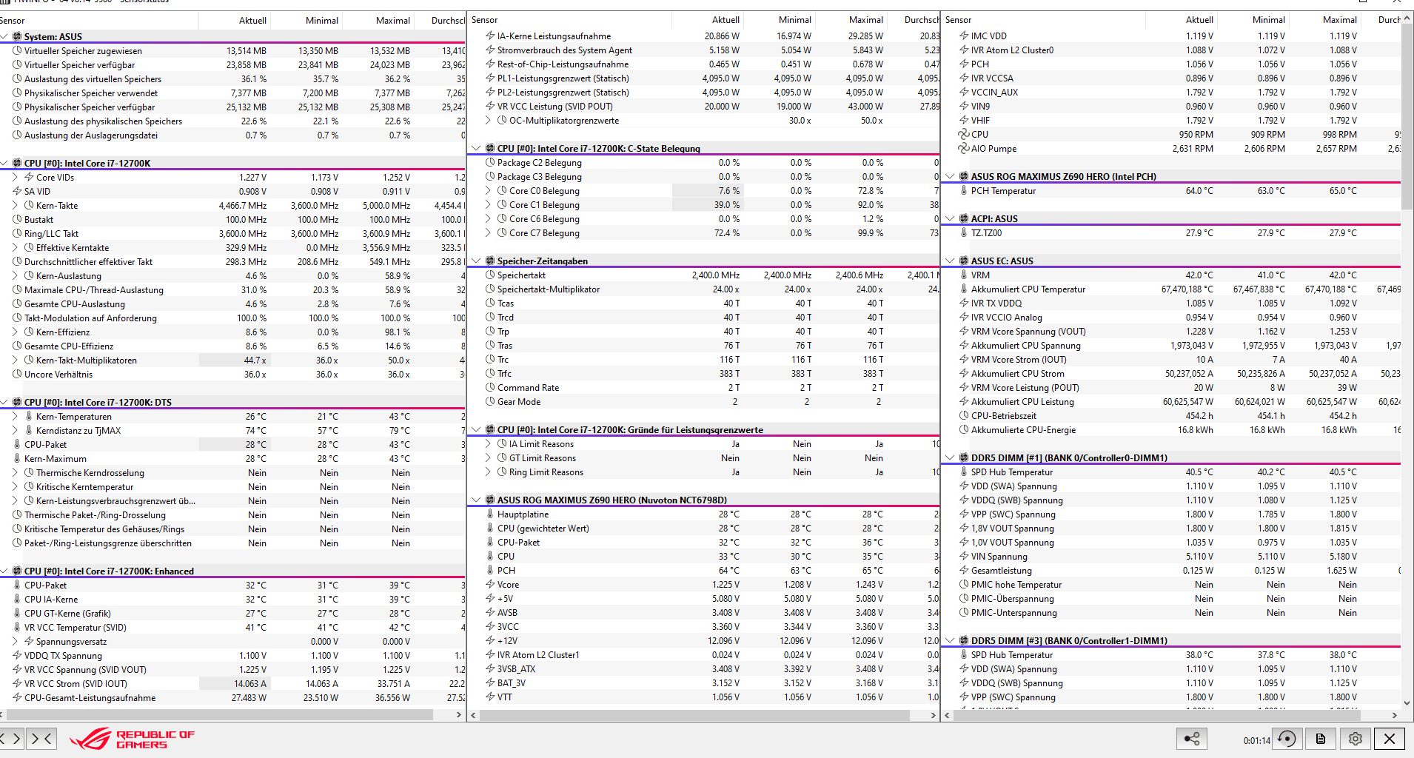The image size is (1414, 758).
Task: Expand the Kern-Temperaturen row
Action: (x=15, y=416)
